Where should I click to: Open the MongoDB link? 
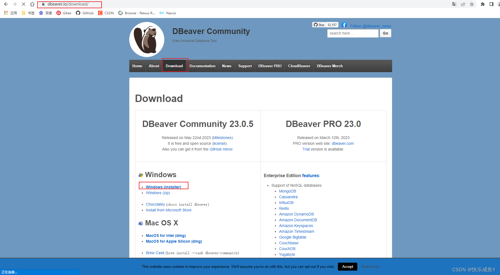(288, 191)
